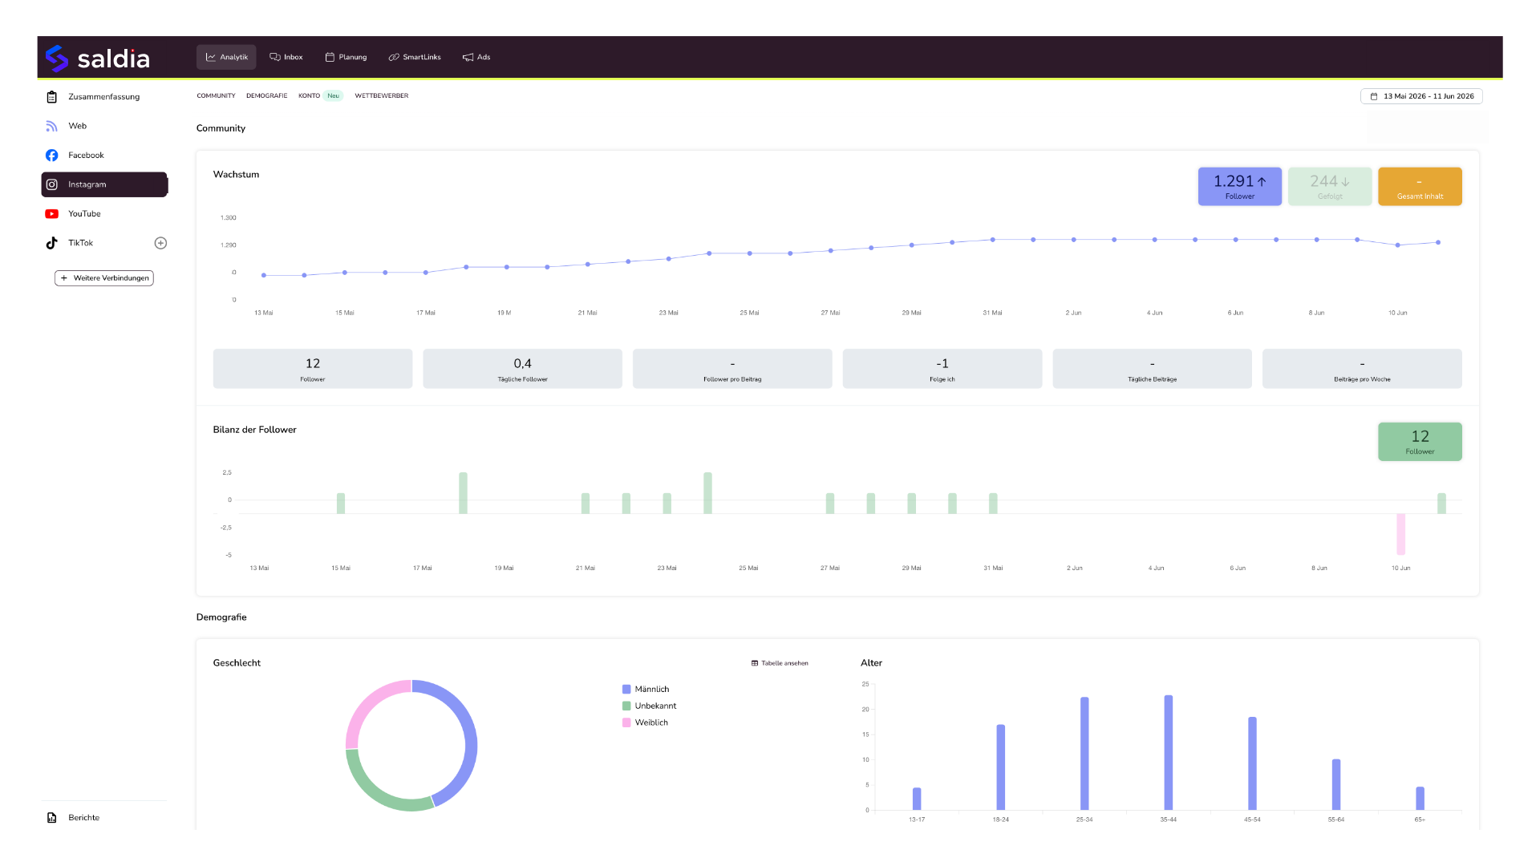Click the Ads megaphone icon
The image size is (1540, 866).
(468, 57)
